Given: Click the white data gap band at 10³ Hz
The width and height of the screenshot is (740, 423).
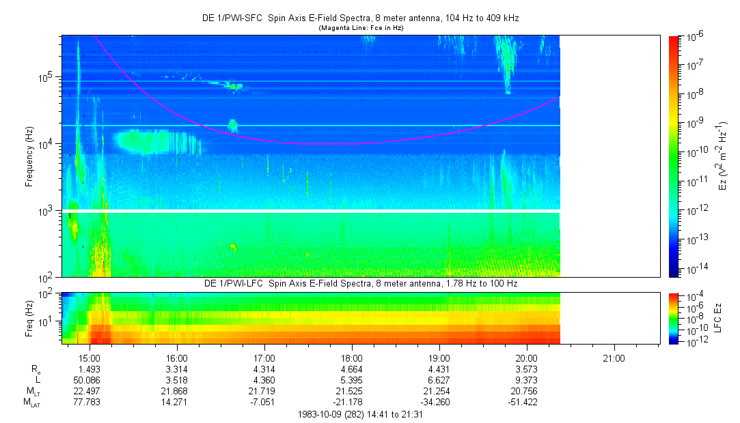Looking at the screenshot, I should pyautogui.click(x=311, y=211).
